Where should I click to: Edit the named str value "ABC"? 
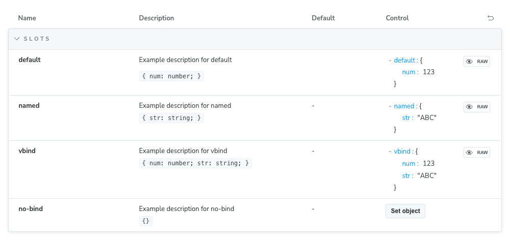coord(427,118)
